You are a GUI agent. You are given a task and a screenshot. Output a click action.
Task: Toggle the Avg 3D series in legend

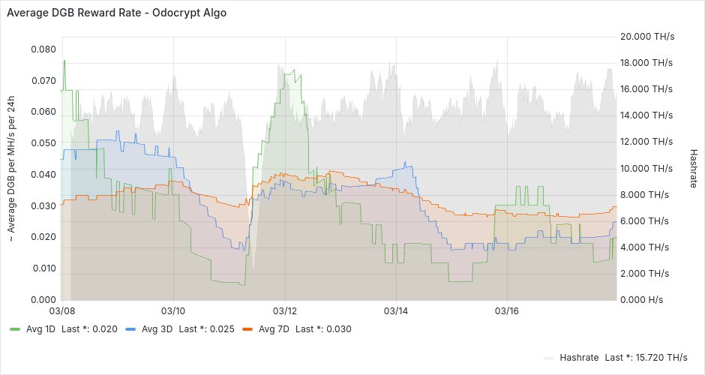click(x=156, y=328)
